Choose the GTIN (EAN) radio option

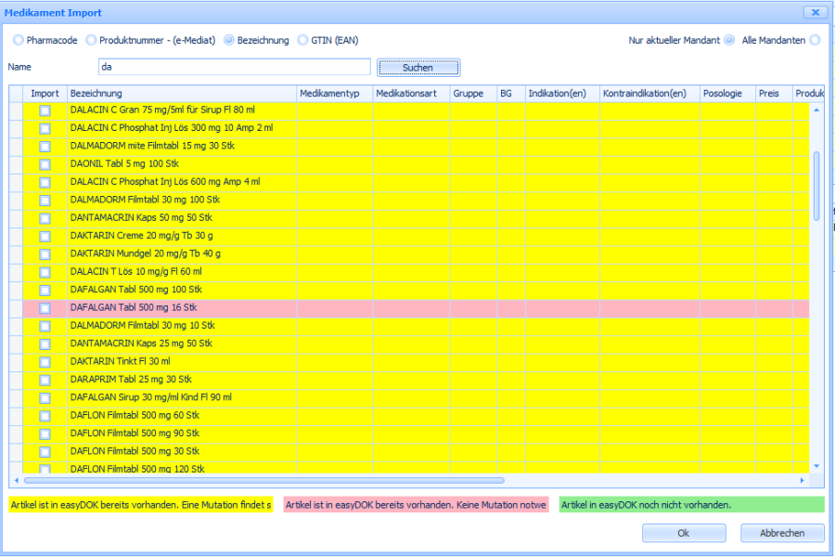[x=303, y=40]
